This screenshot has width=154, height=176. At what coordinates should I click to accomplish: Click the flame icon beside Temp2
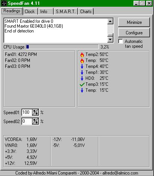(82, 54)
